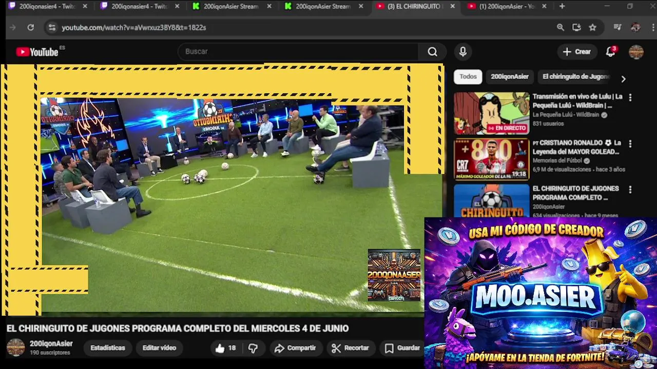Click the install app icon in the address bar
Viewport: 657px width, 369px height.
576,28
